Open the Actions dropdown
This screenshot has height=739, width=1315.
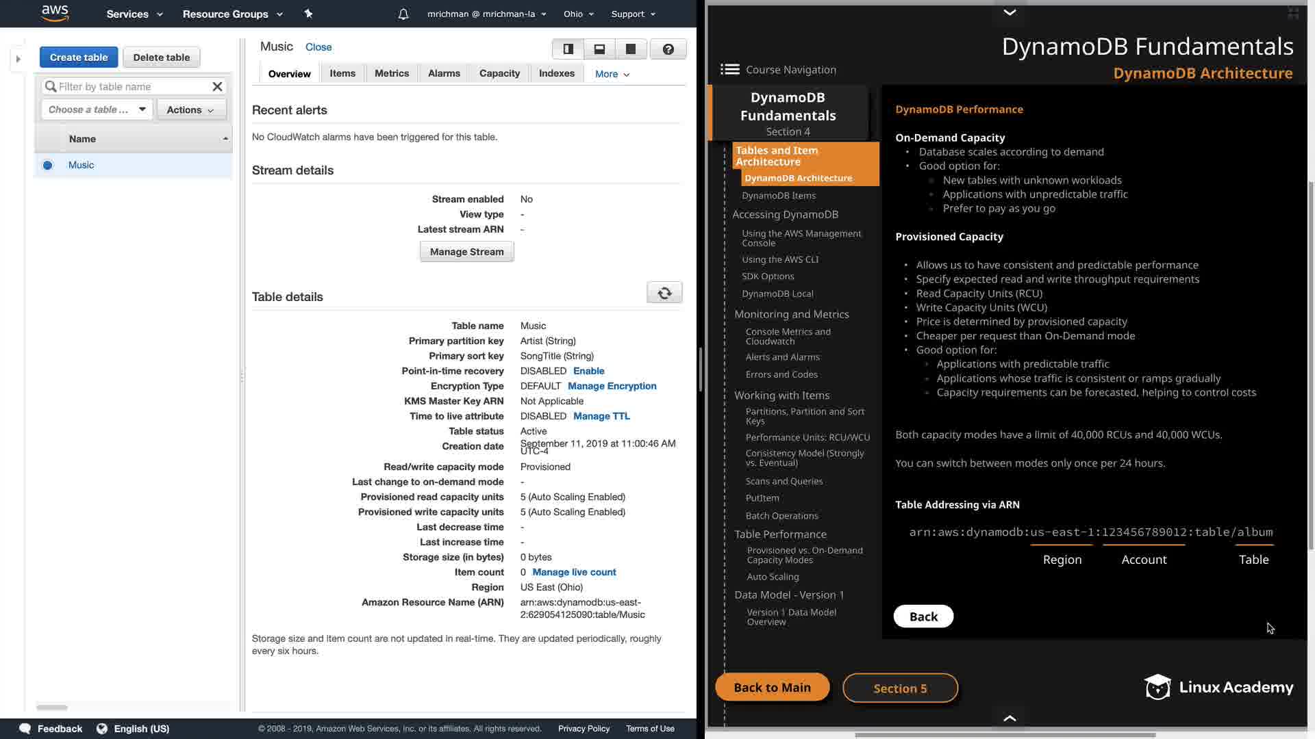coord(190,109)
